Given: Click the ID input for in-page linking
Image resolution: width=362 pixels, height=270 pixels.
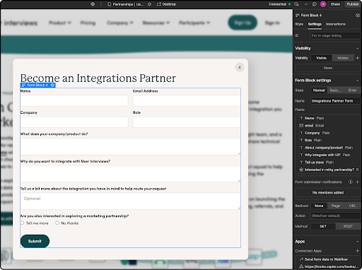Looking at the screenshot, I should (x=335, y=35).
